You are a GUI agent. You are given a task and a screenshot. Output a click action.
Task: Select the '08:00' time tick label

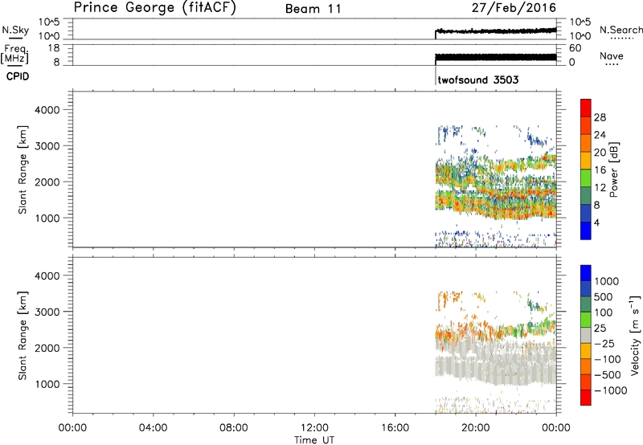233,428
